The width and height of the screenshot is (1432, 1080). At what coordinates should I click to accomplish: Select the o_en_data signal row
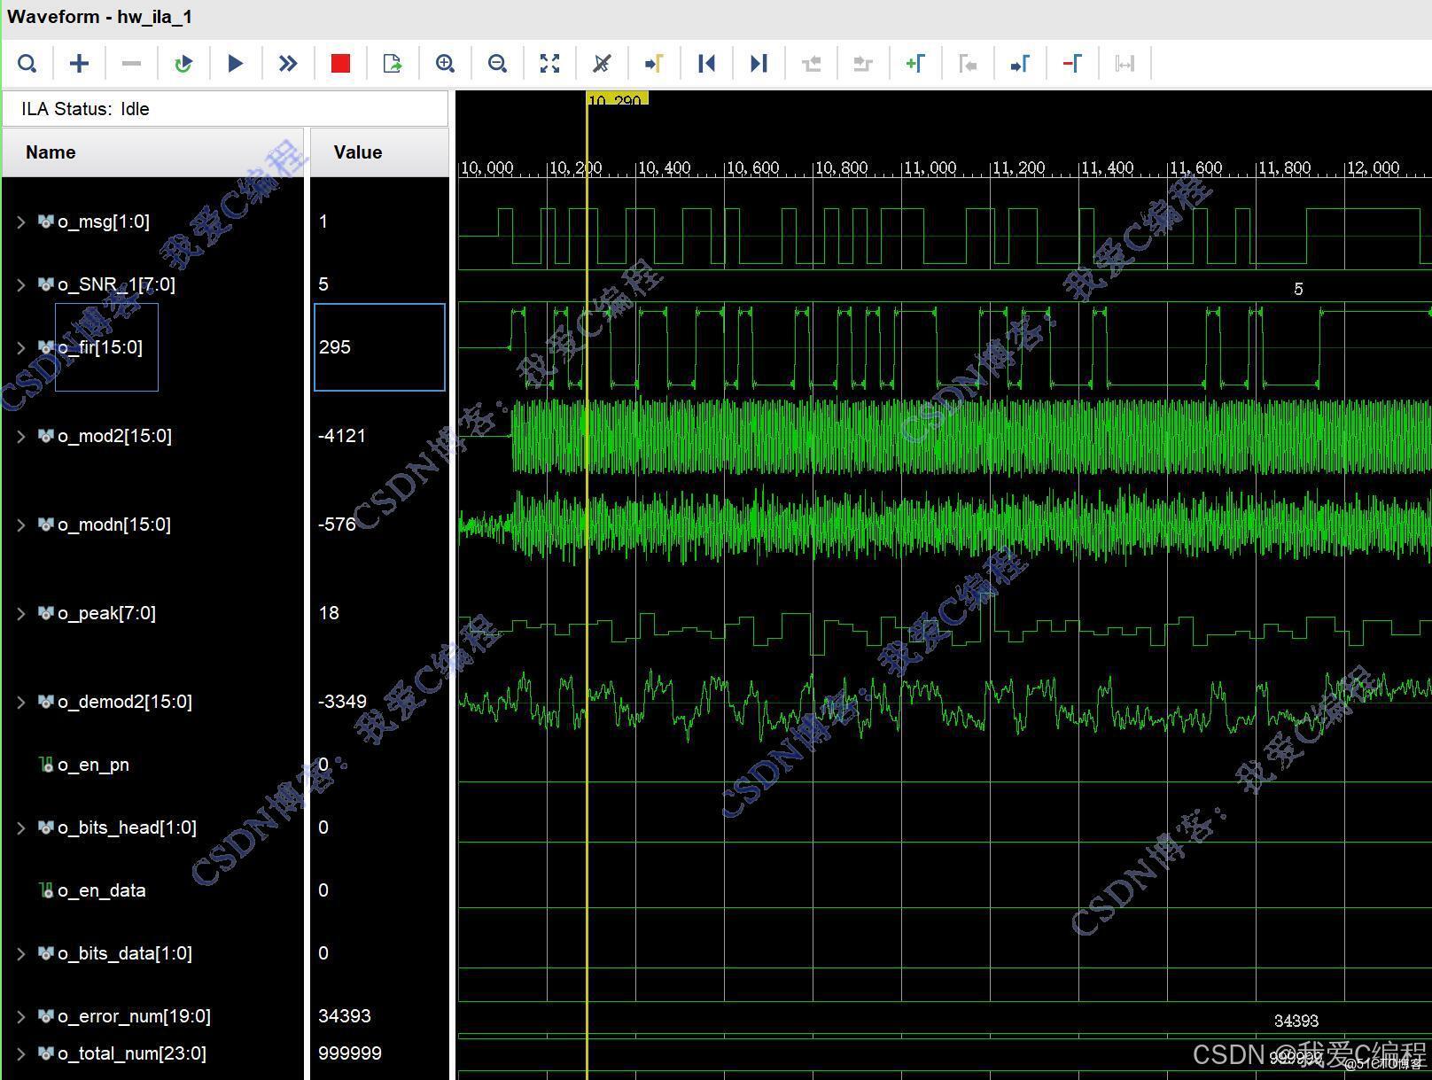point(101,890)
